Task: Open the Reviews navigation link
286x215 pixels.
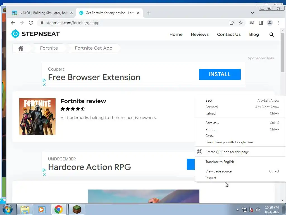Action: point(200,34)
